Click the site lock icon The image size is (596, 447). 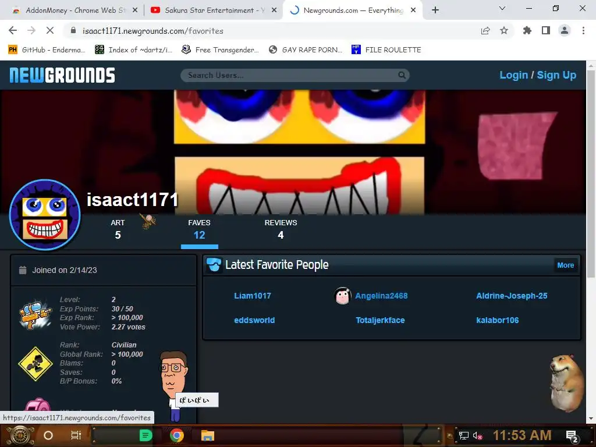click(x=74, y=31)
